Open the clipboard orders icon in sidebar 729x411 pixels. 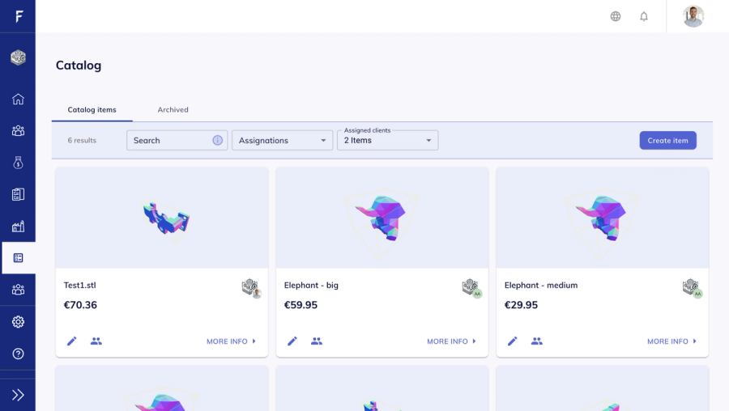pos(18,194)
